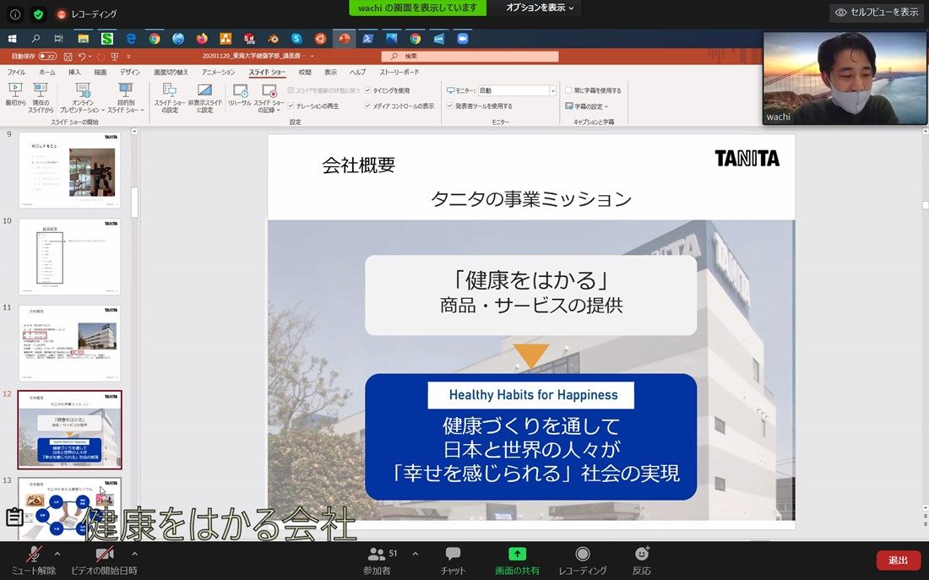Click Recording (レコーディング) indicator at top-left
929x580 pixels.
(86, 14)
